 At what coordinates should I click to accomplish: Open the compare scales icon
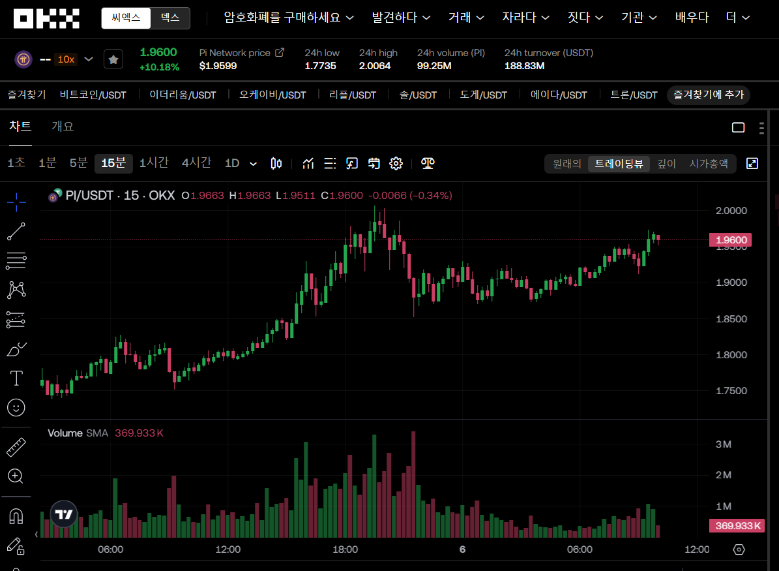pos(427,163)
